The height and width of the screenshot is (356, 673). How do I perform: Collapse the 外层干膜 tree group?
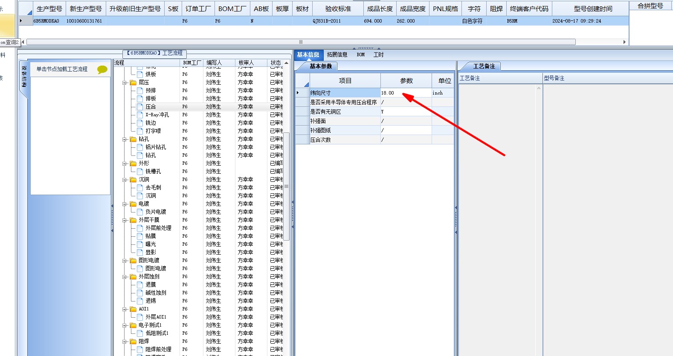(125, 220)
